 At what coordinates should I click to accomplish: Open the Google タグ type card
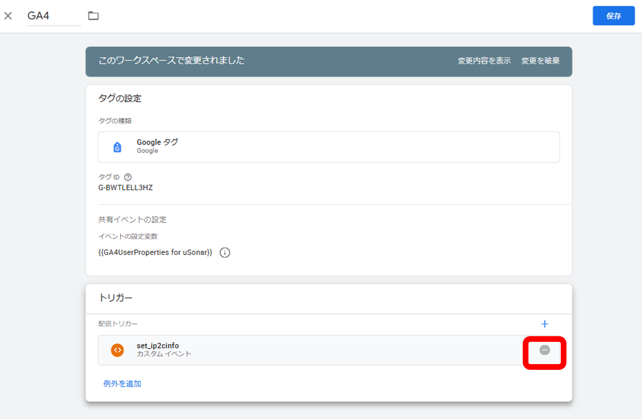click(329, 147)
